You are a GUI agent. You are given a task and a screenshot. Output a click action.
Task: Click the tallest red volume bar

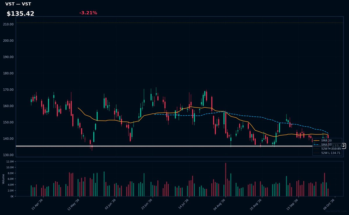[x=225, y=180]
